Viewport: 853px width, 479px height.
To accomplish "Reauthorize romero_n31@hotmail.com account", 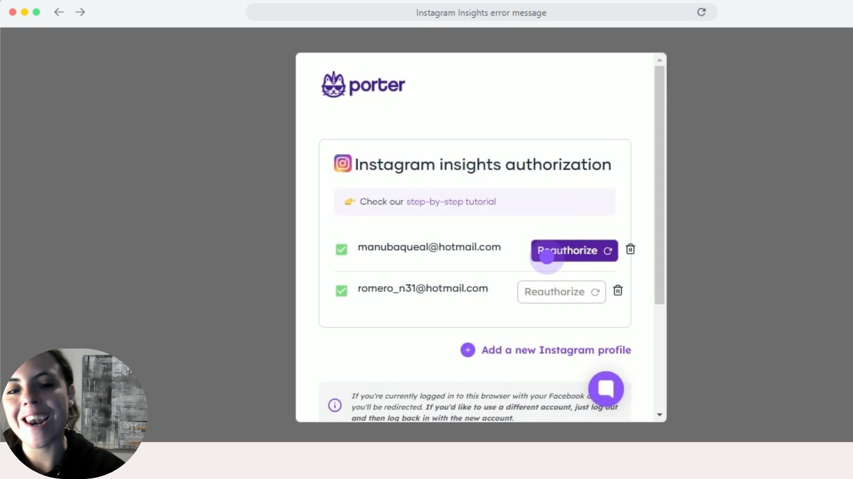I will pos(561,292).
